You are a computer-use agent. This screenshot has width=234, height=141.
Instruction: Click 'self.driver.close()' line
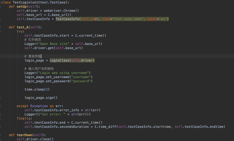(x=35, y=139)
